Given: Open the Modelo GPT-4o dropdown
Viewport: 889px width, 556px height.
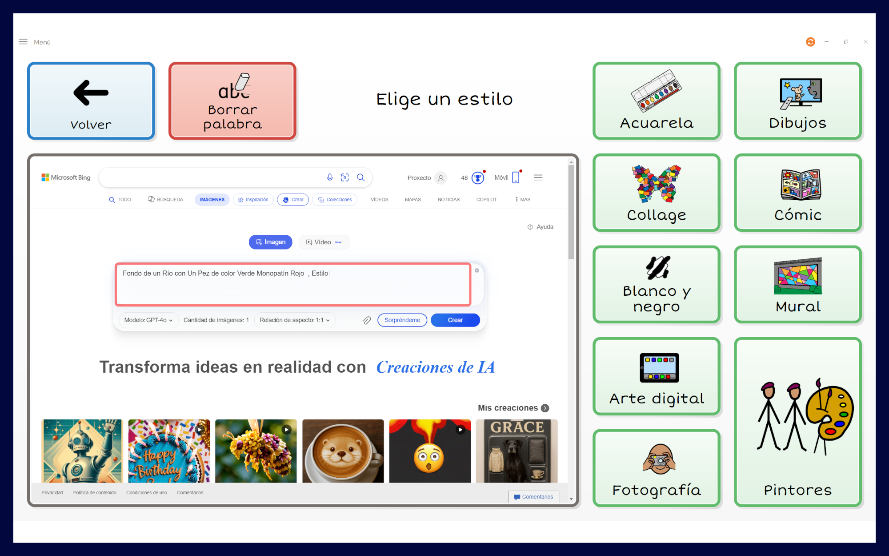Looking at the screenshot, I should click(148, 320).
